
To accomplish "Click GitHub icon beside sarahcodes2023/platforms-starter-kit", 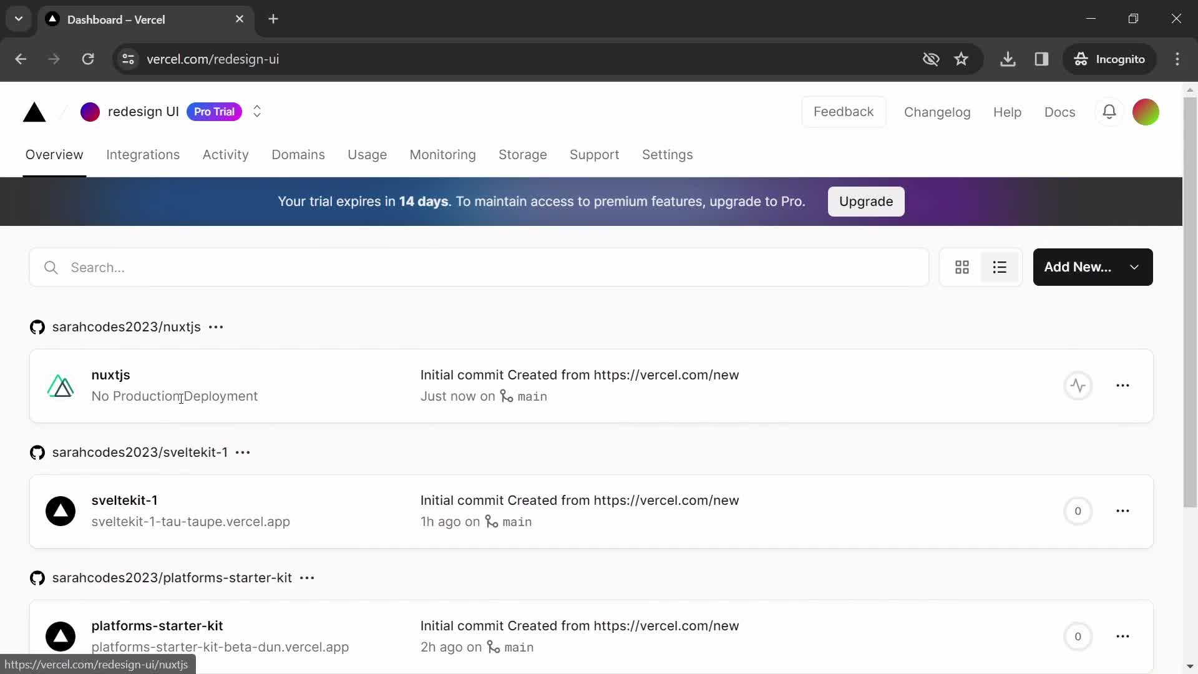I will point(37,579).
